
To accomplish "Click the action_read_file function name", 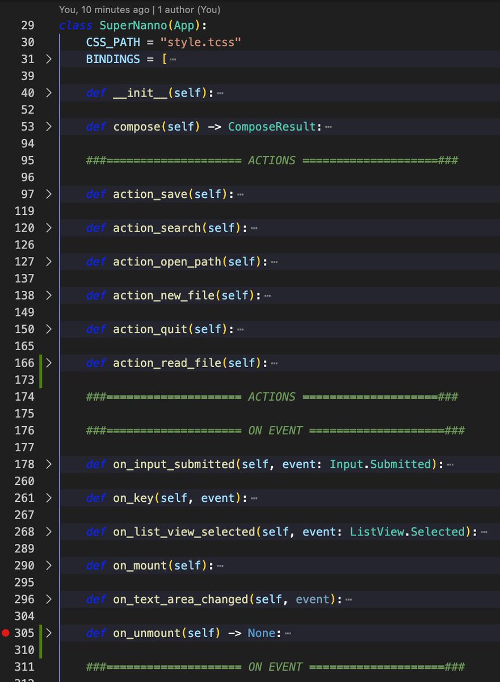I will [x=167, y=363].
